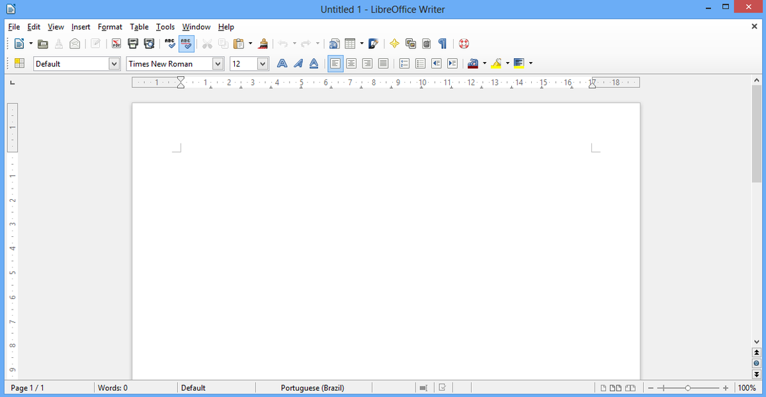Click the Clone Formatting paintbrush icon

263,44
